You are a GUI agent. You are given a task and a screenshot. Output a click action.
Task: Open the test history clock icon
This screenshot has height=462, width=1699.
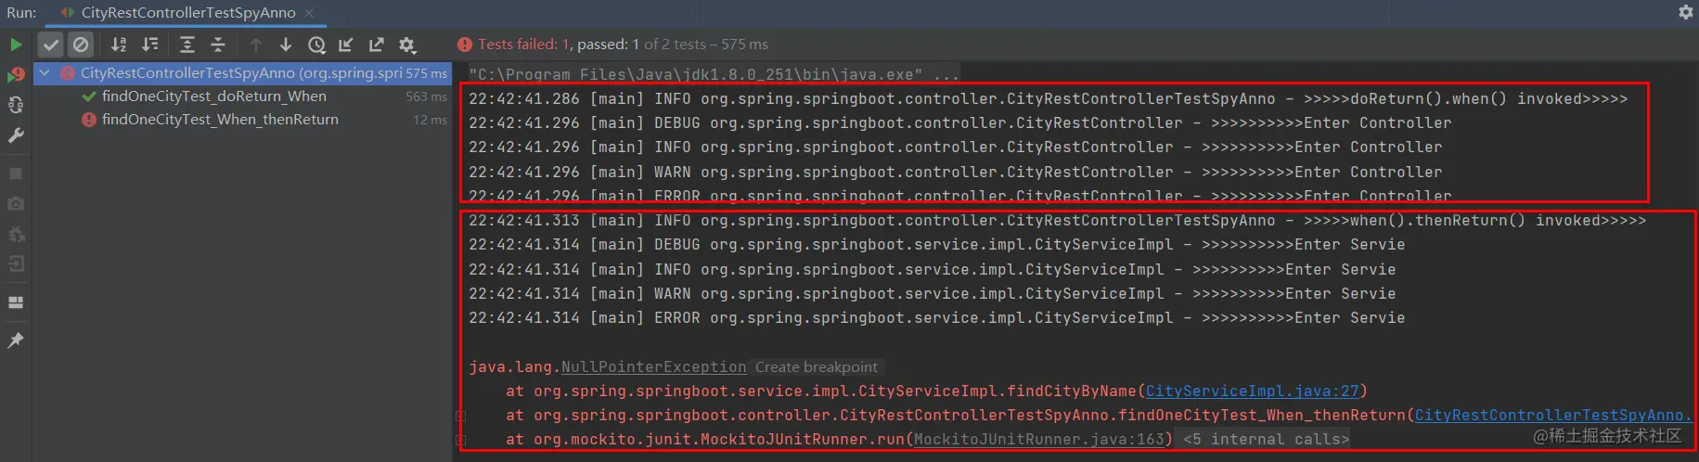coord(316,45)
